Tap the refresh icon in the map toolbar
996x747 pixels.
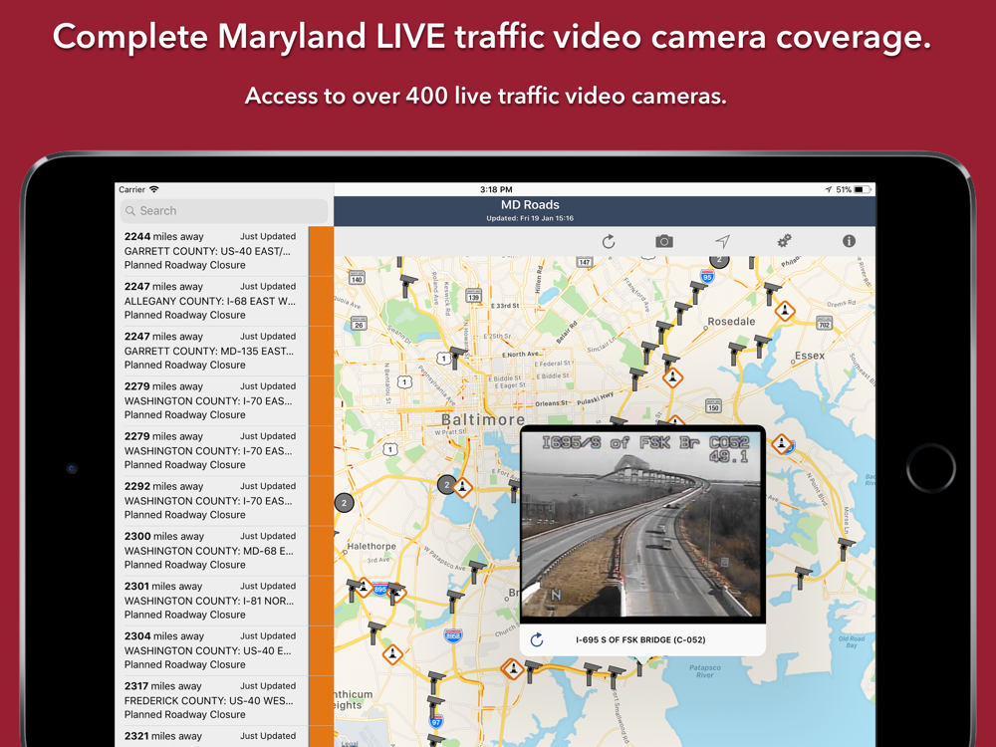(609, 241)
